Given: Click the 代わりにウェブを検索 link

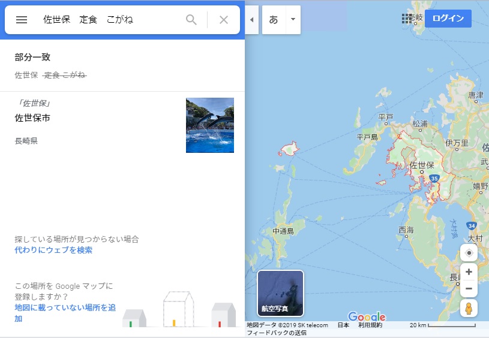Looking at the screenshot, I should tap(53, 250).
